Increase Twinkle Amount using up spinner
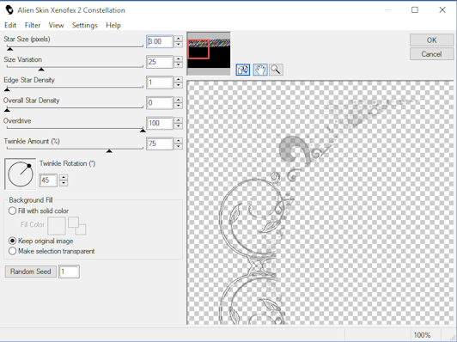This screenshot has height=342, width=457. 179,141
